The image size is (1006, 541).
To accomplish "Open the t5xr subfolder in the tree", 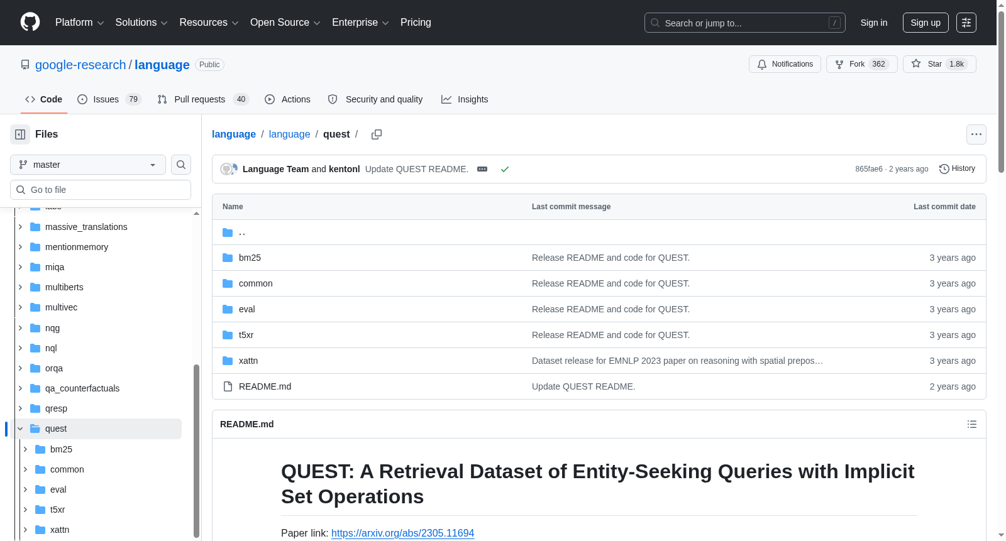I will pos(58,510).
